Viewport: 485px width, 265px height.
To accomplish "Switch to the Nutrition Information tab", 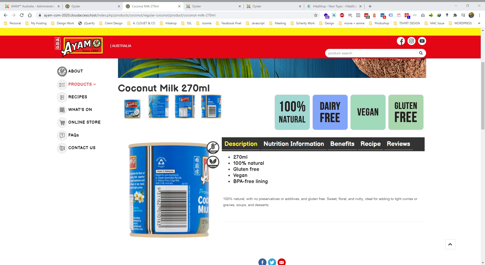I will pyautogui.click(x=294, y=144).
